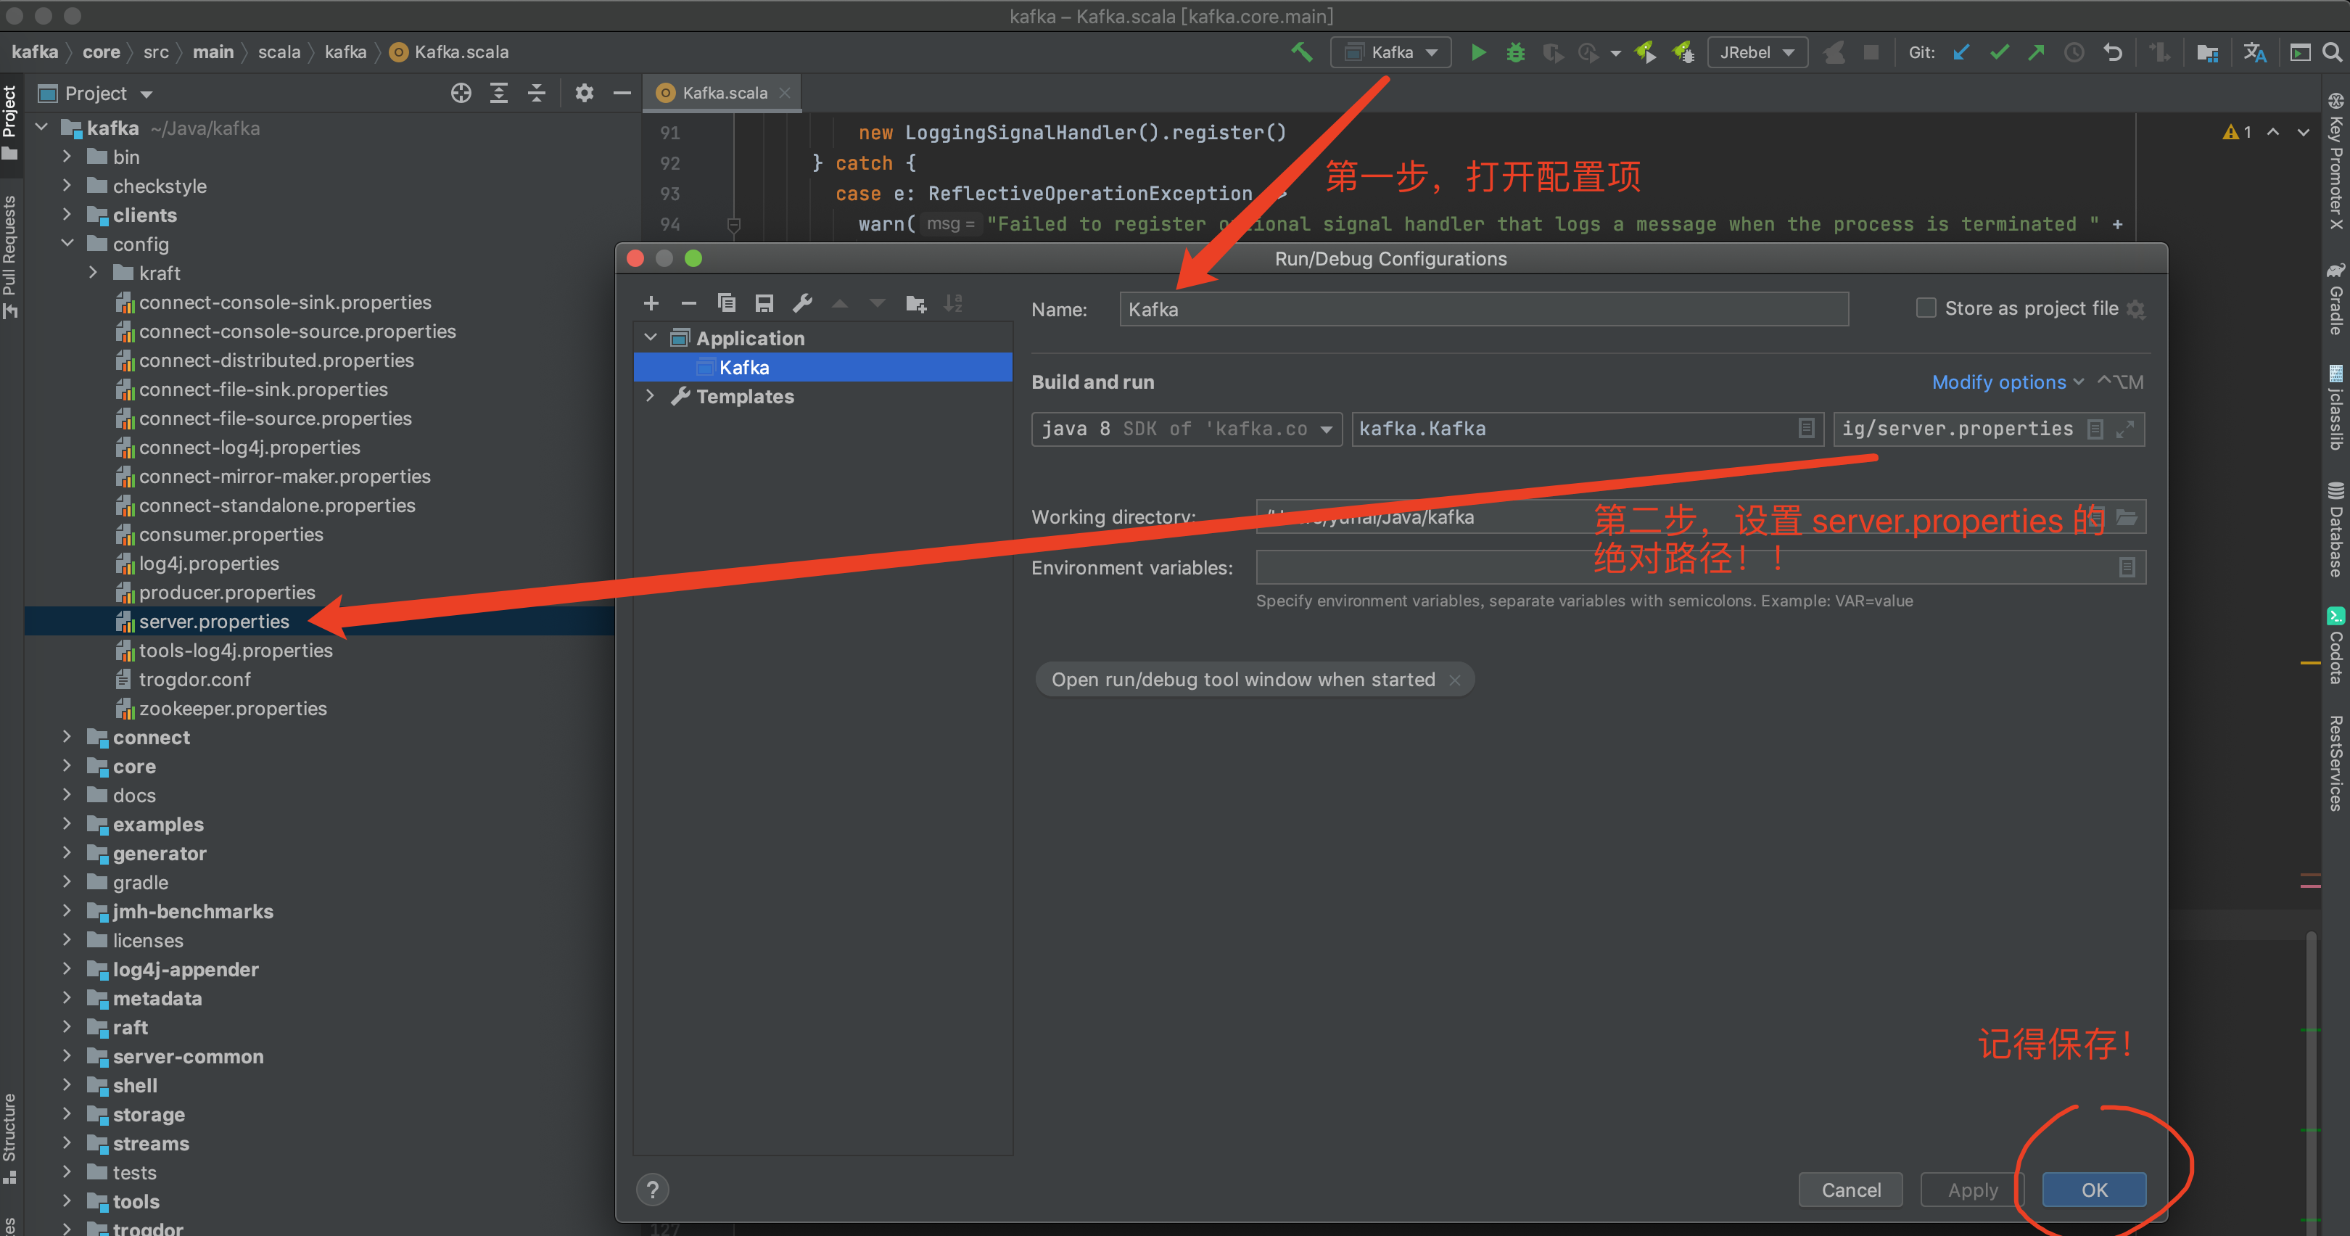This screenshot has height=1236, width=2350.
Task: Expand the Templates tree node
Action: point(650,396)
